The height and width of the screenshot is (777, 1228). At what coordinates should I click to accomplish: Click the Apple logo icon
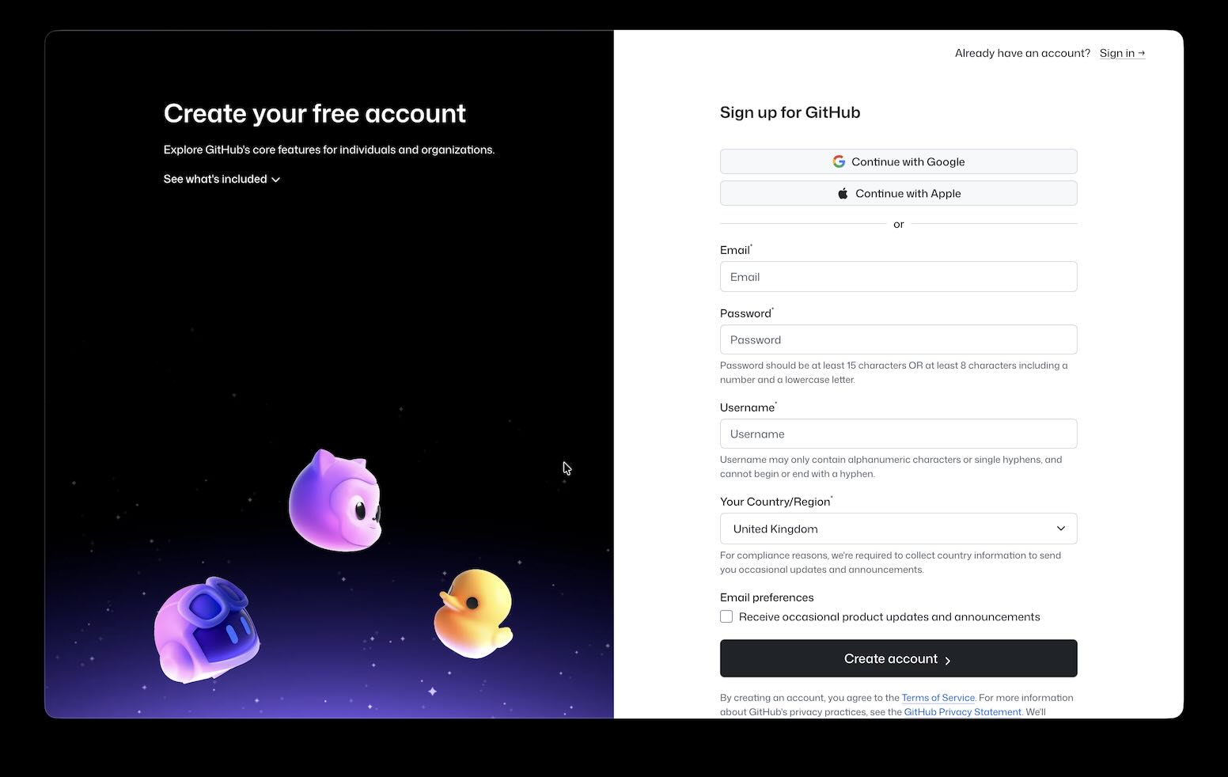(843, 194)
